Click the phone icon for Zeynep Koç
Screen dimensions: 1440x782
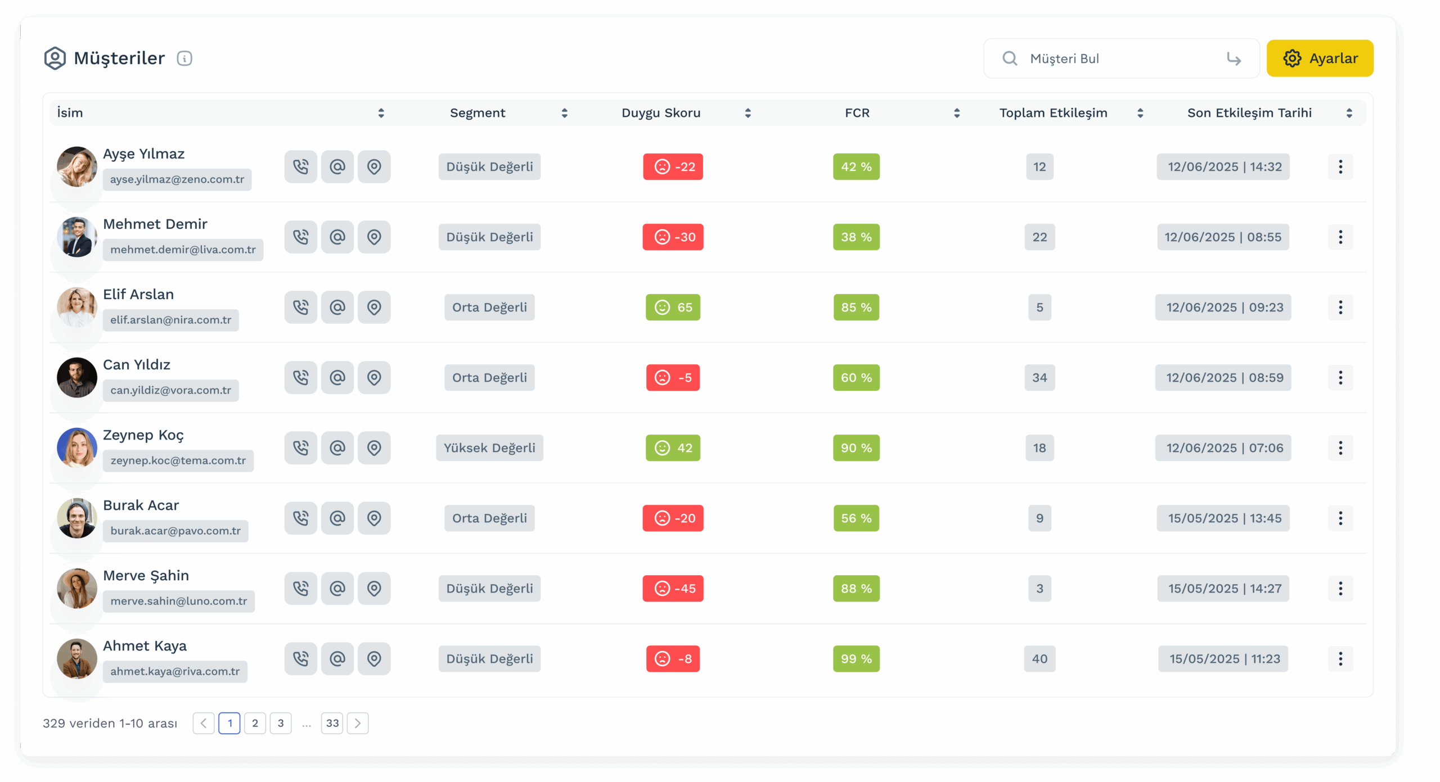300,447
